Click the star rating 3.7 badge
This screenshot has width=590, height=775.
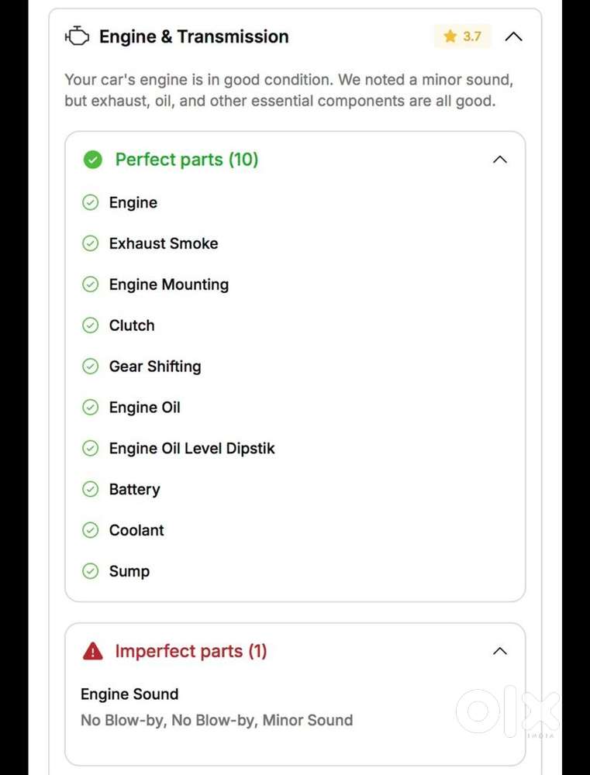(x=462, y=36)
